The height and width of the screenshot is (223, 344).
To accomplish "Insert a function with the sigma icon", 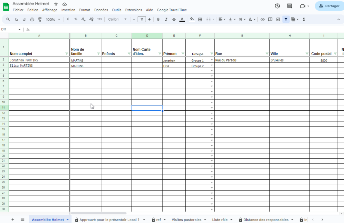I will tap(303, 19).
